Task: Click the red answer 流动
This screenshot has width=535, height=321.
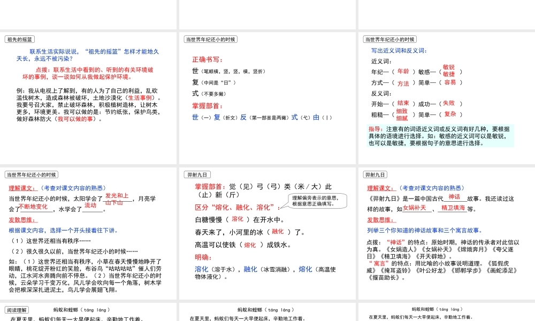Action: 90,205
